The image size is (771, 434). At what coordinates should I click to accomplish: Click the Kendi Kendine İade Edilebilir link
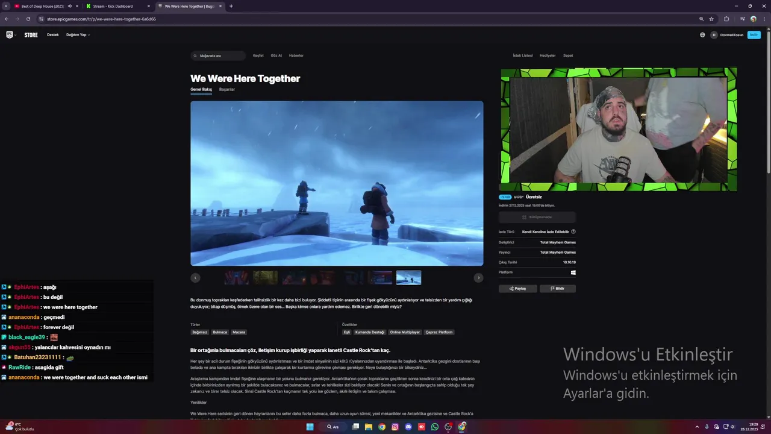pyautogui.click(x=546, y=231)
